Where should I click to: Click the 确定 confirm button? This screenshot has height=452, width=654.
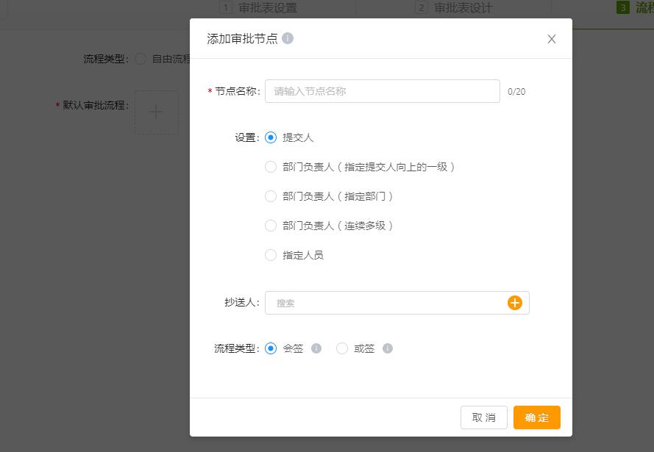click(536, 417)
